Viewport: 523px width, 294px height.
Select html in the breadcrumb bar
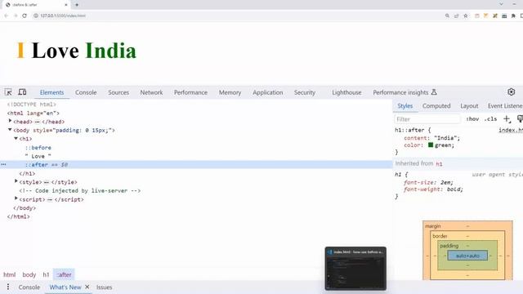pyautogui.click(x=9, y=274)
